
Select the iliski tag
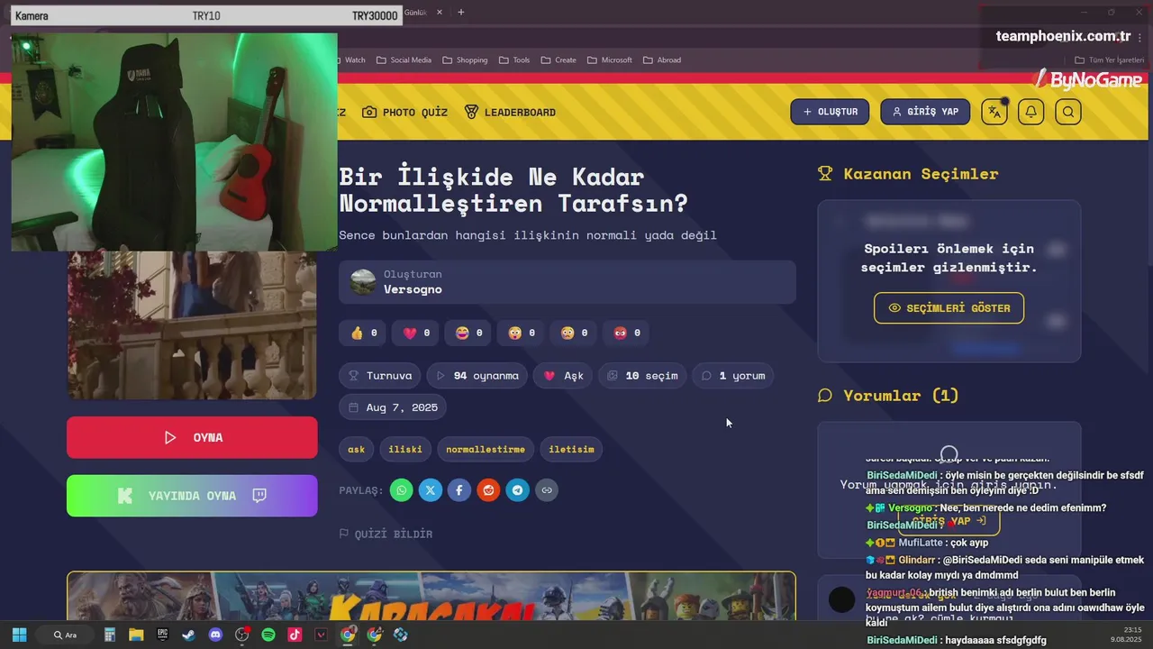click(405, 449)
